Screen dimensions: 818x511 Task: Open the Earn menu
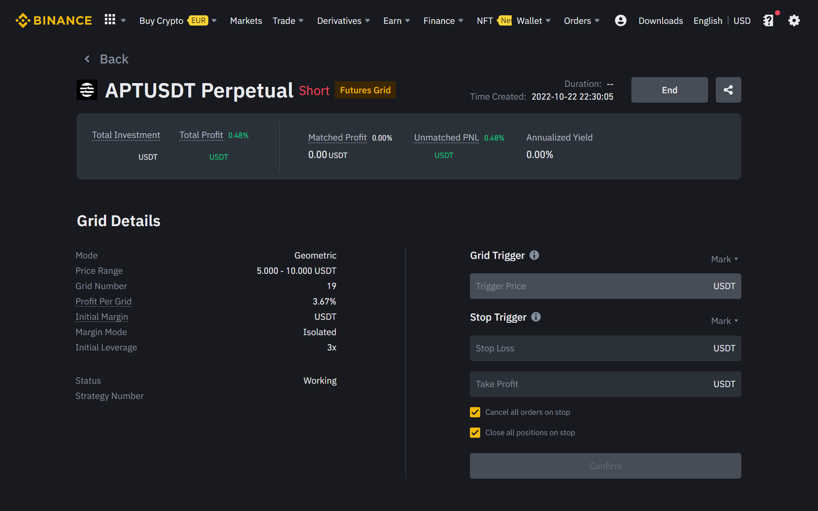point(396,21)
